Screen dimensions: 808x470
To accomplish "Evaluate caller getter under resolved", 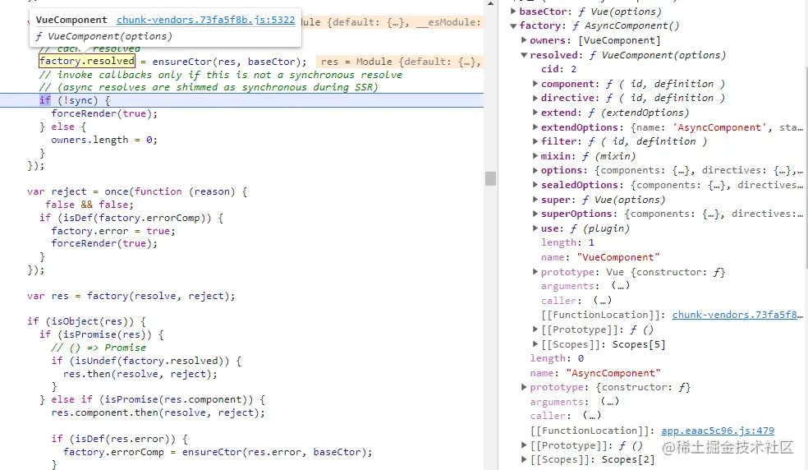I will (603, 300).
